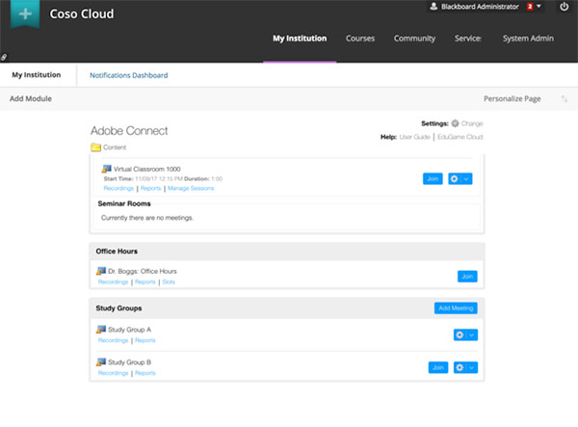Open Reports for Virtual Classroom 1000
The width and height of the screenshot is (578, 427).
coord(150,188)
